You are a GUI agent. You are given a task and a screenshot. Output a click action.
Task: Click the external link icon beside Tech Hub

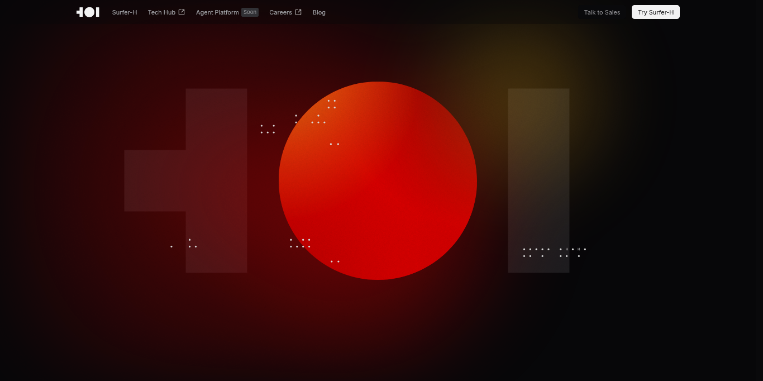click(x=182, y=12)
